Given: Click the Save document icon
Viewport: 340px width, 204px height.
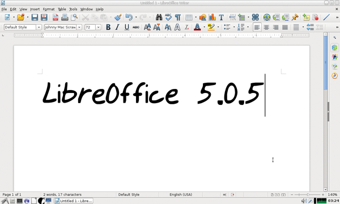Looking at the screenshot, I should pos(35,18).
